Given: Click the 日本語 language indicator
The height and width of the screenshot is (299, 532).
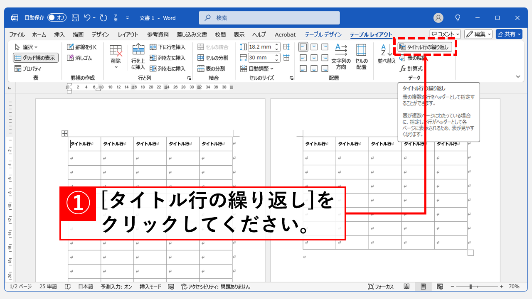Looking at the screenshot, I should [x=86, y=287].
